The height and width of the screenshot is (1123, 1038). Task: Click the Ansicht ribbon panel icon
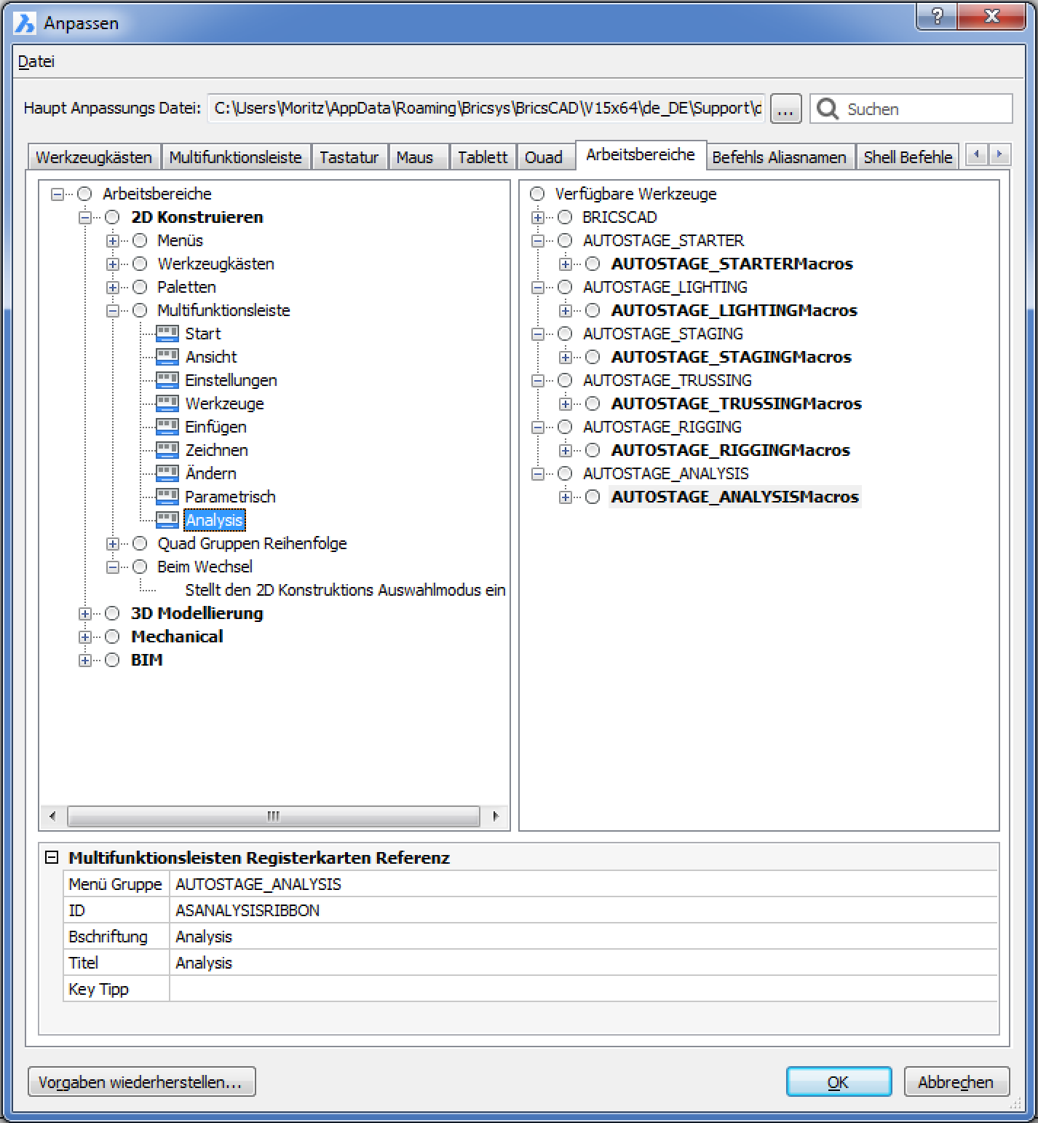point(167,357)
